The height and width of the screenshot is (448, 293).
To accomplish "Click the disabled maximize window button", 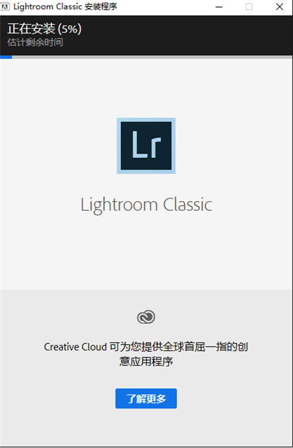I will pyautogui.click(x=249, y=7).
